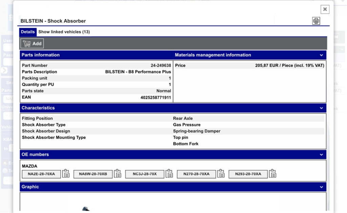Switch to the Details tab
347x213 pixels.
[28, 32]
